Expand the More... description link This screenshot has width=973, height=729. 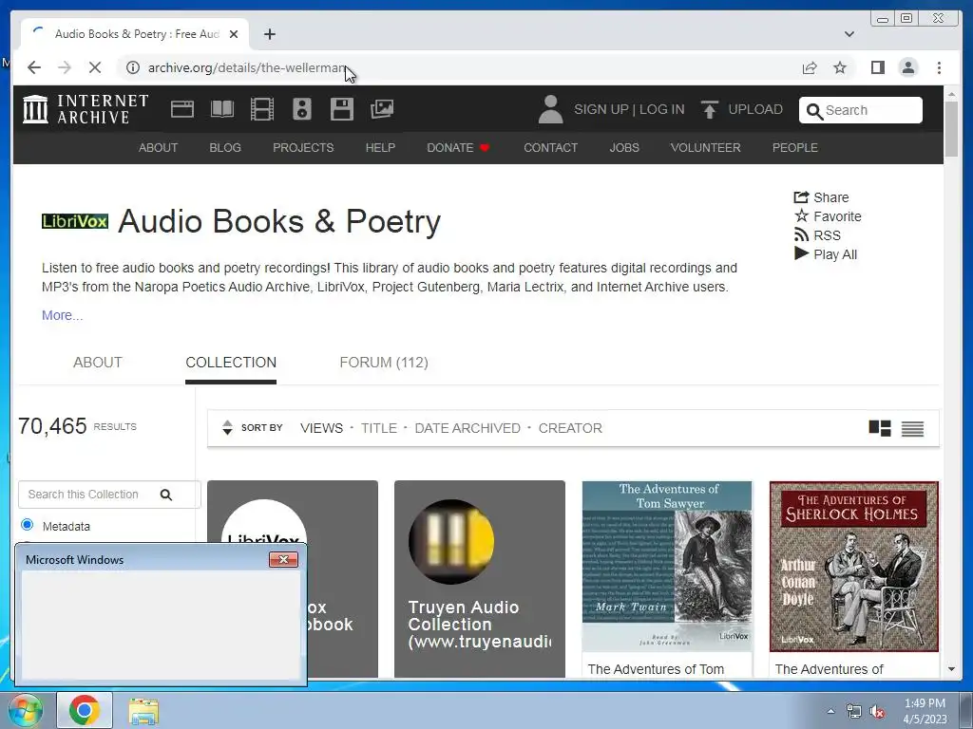tap(62, 315)
